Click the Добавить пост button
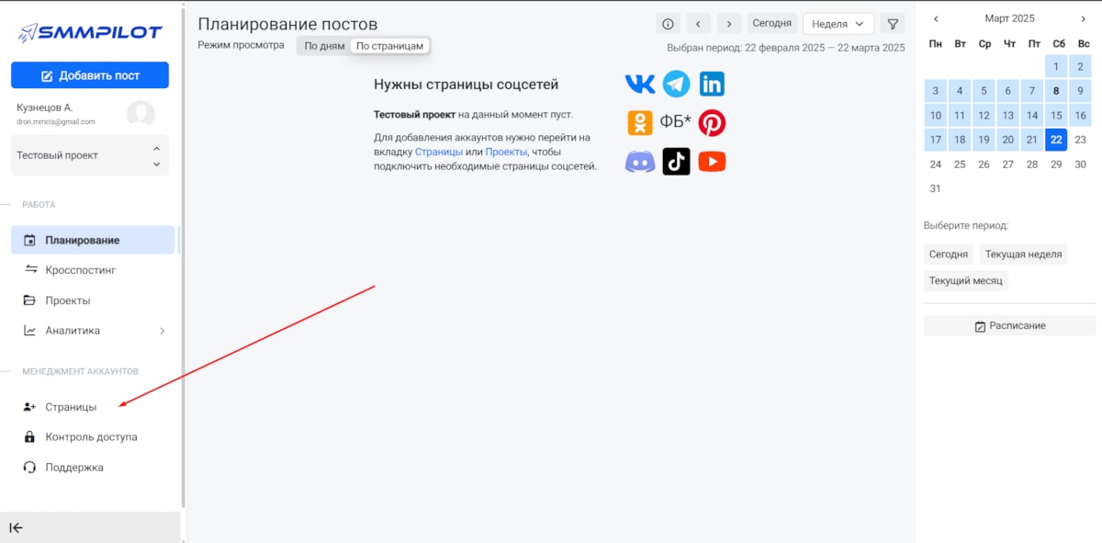Screen dimensions: 1102x543 tap(90, 75)
